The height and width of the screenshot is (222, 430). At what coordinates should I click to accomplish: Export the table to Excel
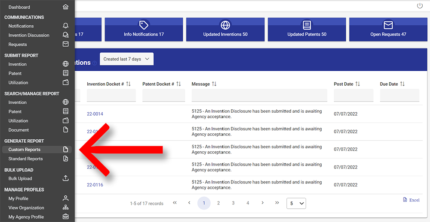[x=411, y=200]
